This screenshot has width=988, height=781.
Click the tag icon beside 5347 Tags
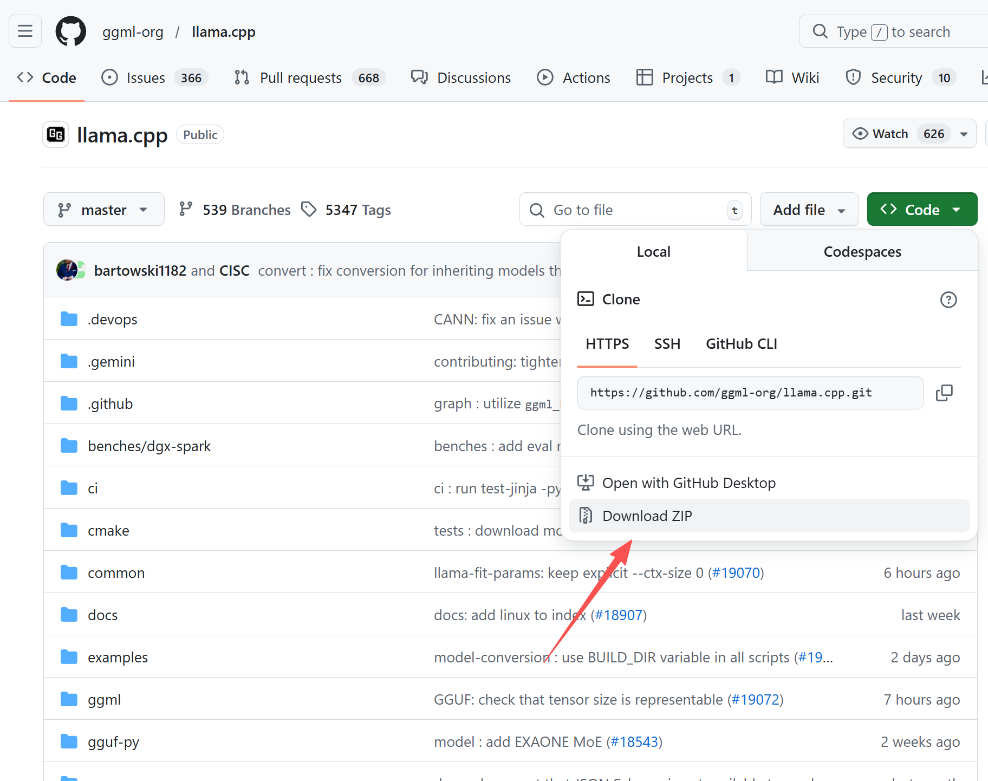click(x=309, y=209)
